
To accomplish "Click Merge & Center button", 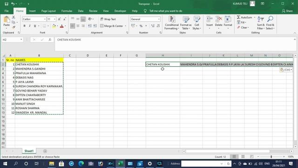I will (x=112, y=26).
